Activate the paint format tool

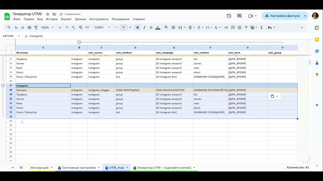point(36,27)
